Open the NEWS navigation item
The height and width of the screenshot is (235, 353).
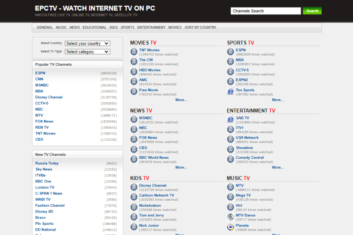point(75,27)
